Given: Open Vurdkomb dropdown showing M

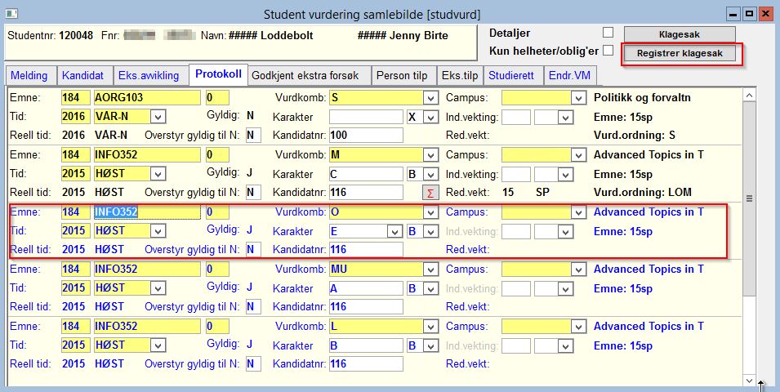Looking at the screenshot, I should click(x=430, y=155).
